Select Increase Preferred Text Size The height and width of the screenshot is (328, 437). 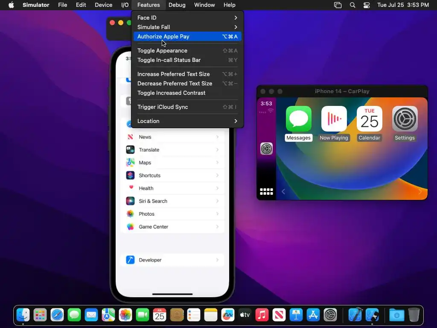pos(187,74)
